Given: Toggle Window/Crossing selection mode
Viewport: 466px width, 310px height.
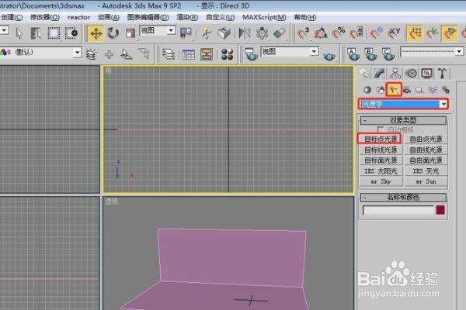Looking at the screenshot, I should 71,33.
